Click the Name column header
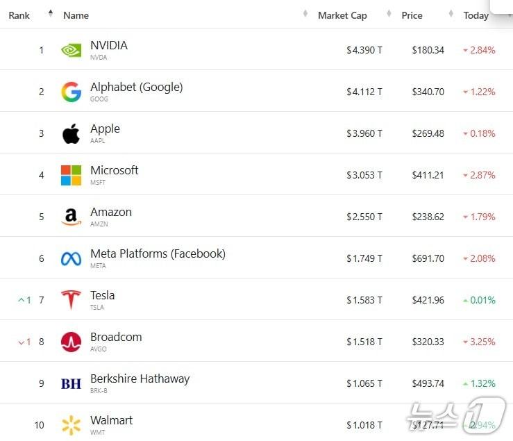Image resolution: width=513 pixels, height=441 pixels. click(x=76, y=15)
